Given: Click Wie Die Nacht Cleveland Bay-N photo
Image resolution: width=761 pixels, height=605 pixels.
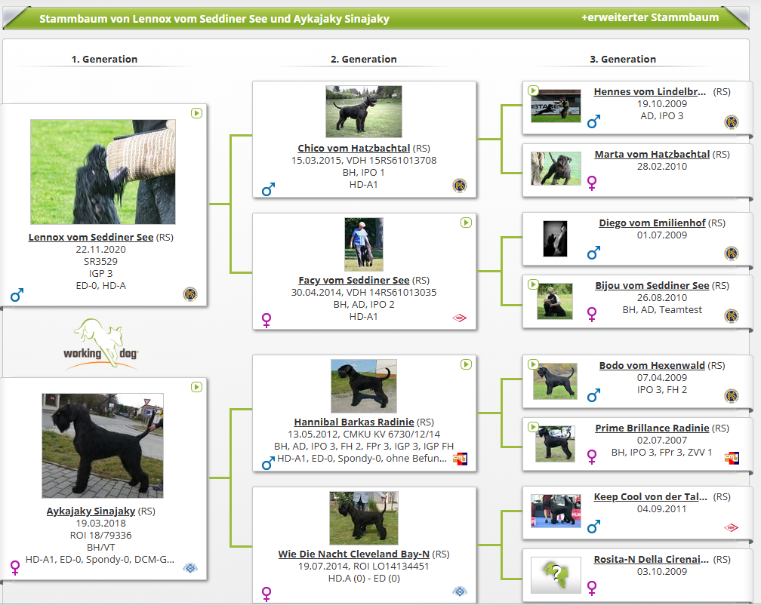Looking at the screenshot, I should pyautogui.click(x=364, y=518).
